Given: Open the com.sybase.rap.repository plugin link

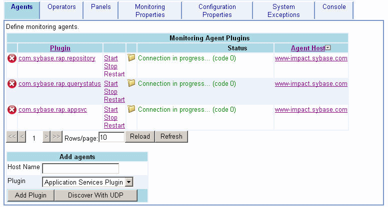Looking at the screenshot, I should pyautogui.click(x=57, y=58).
